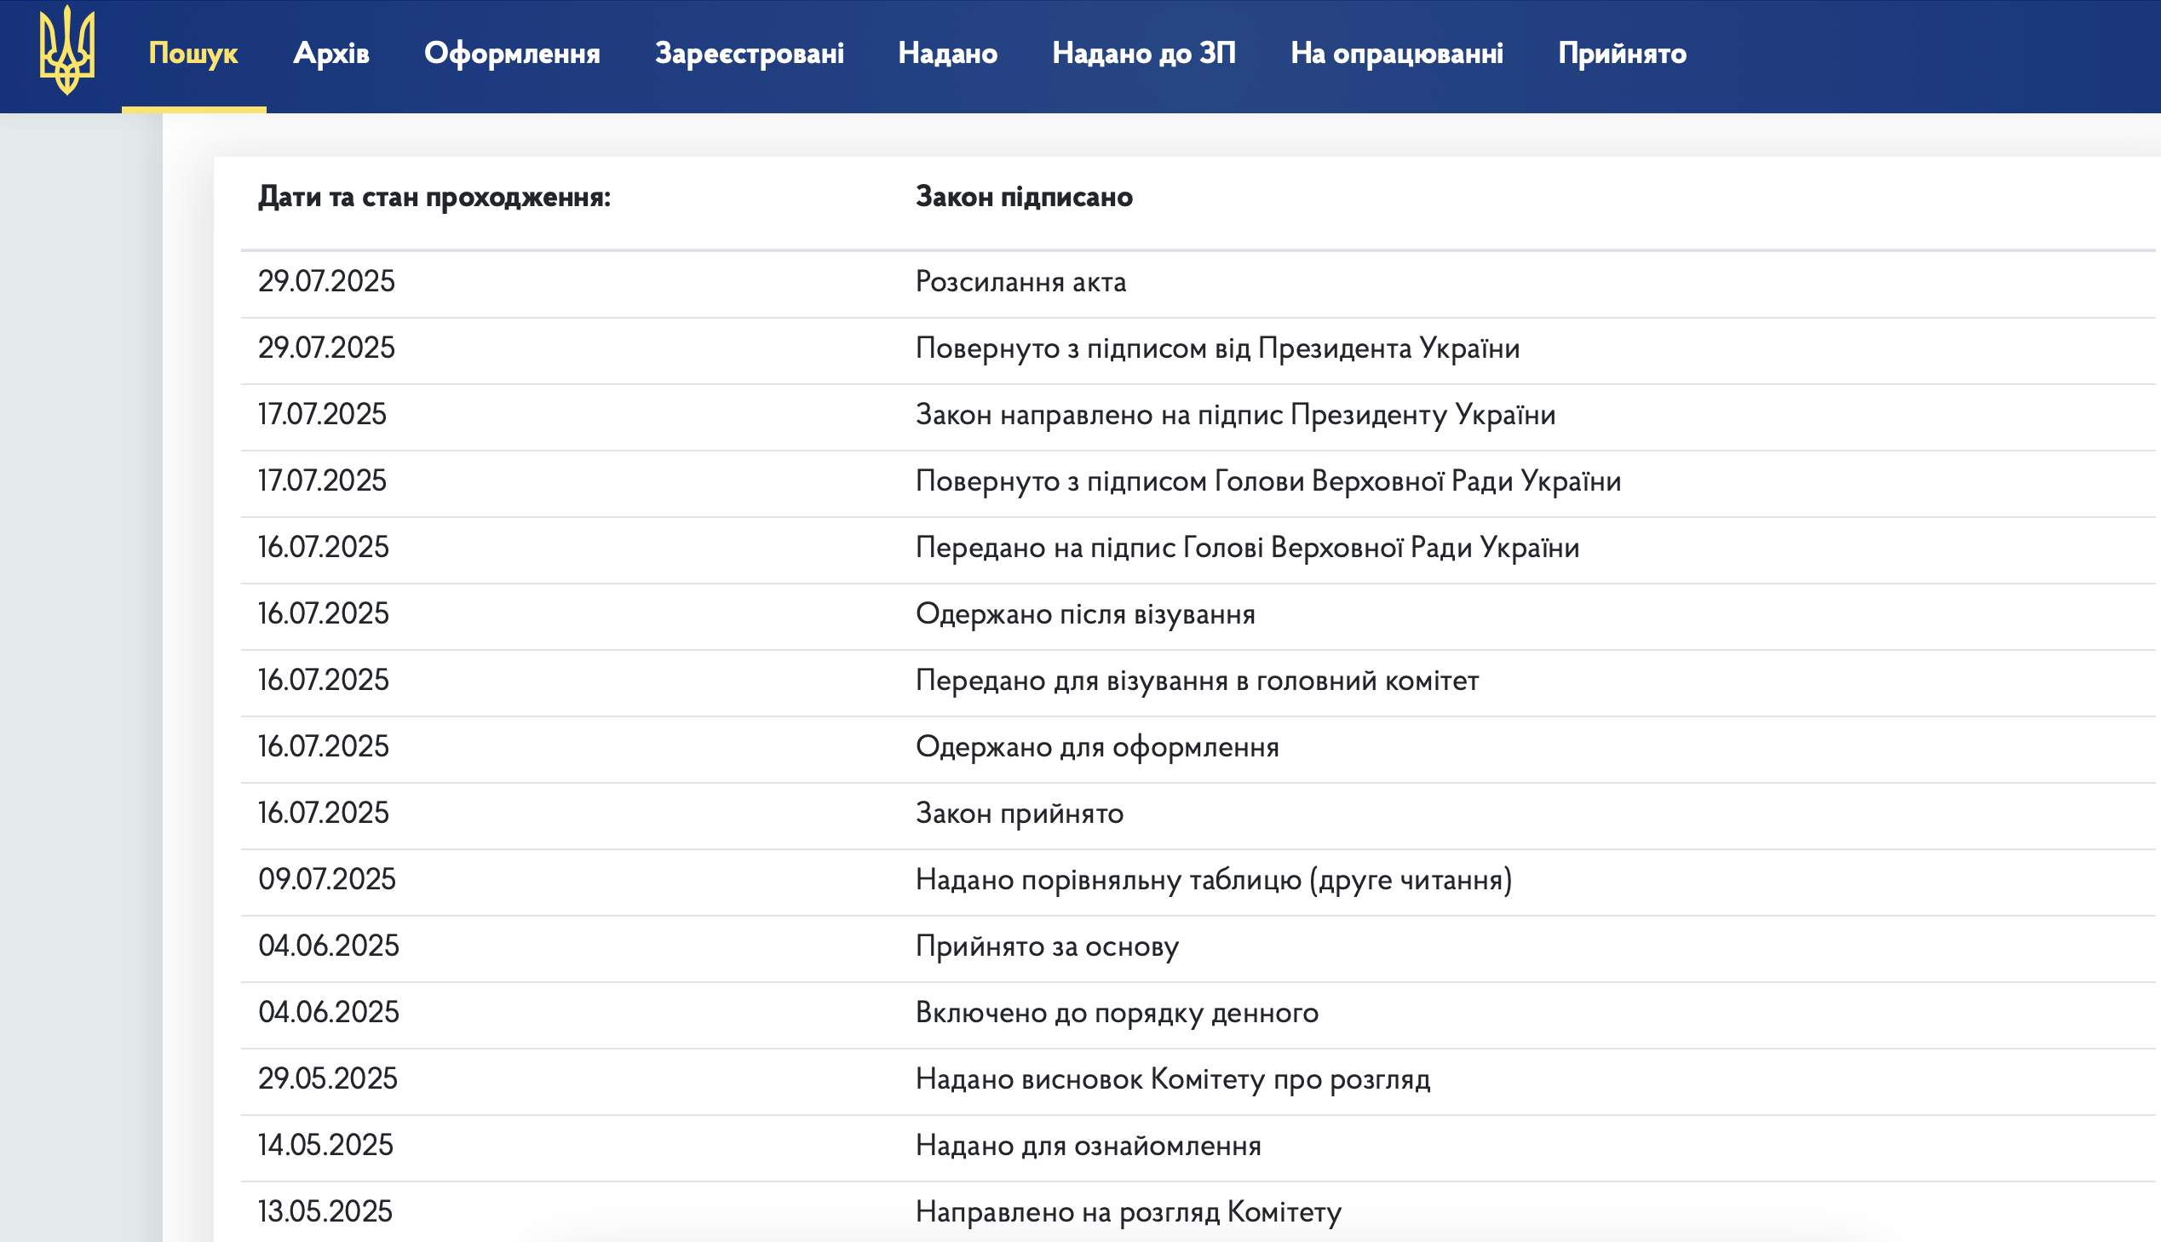Select the Розсилання акта row
The image size is (2161, 1242).
coord(1020,281)
